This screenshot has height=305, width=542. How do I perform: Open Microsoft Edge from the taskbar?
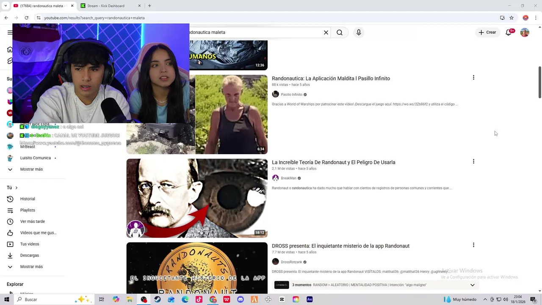pyautogui.click(x=185, y=299)
